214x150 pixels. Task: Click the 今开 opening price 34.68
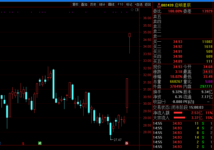click(x=208, y=67)
